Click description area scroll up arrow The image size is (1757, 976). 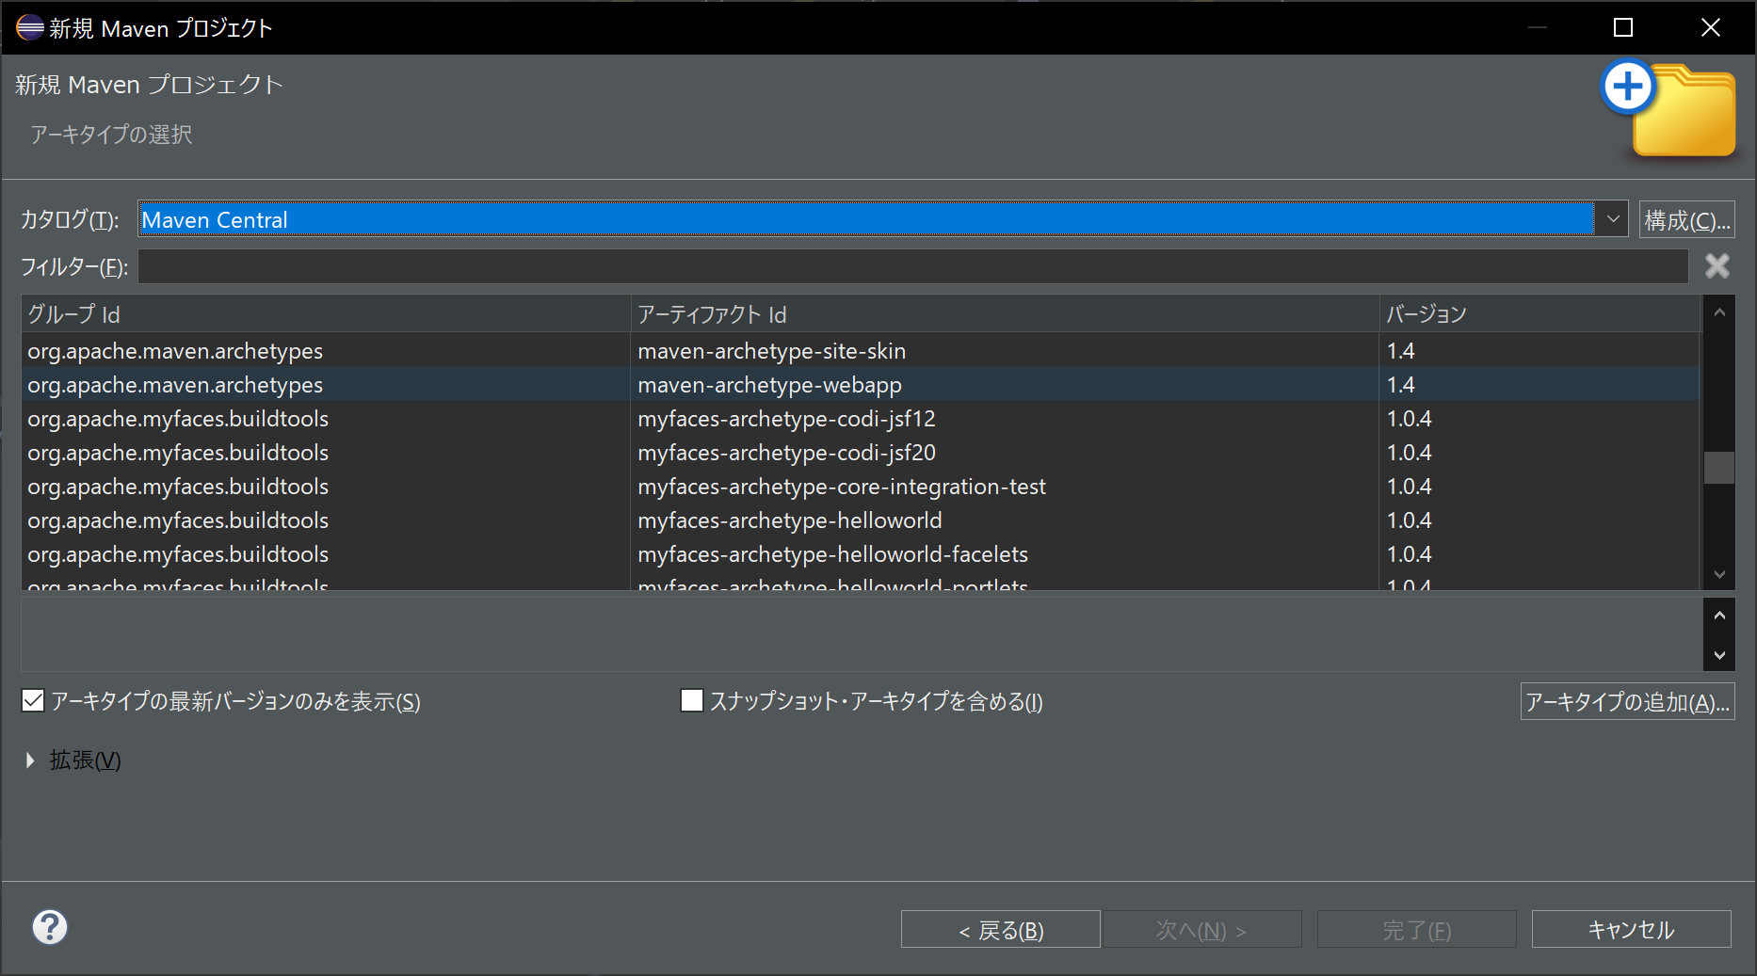click(x=1719, y=615)
